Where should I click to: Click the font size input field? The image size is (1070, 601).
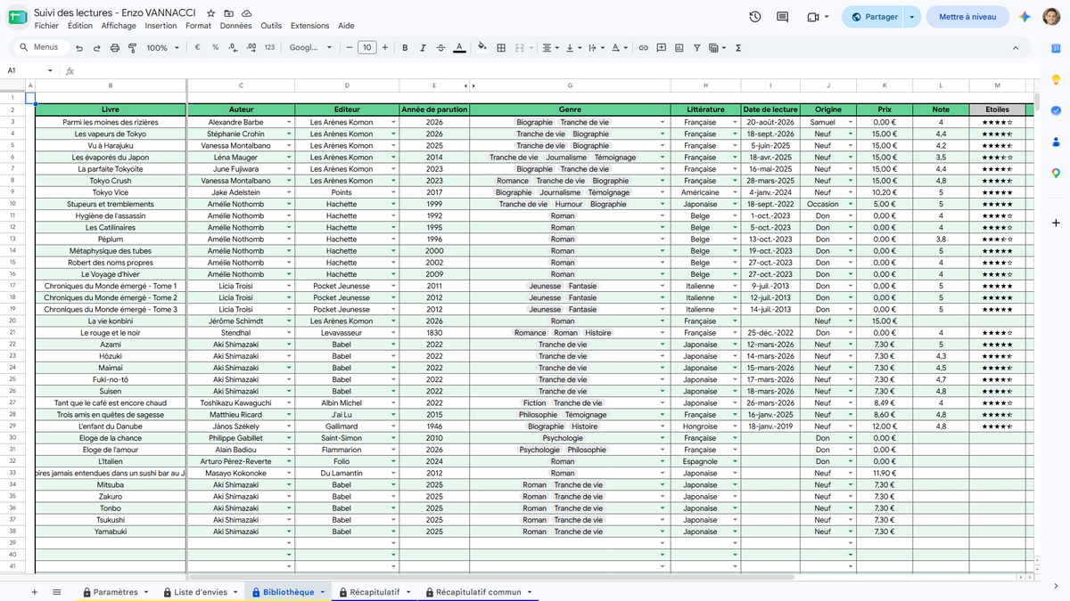point(366,48)
